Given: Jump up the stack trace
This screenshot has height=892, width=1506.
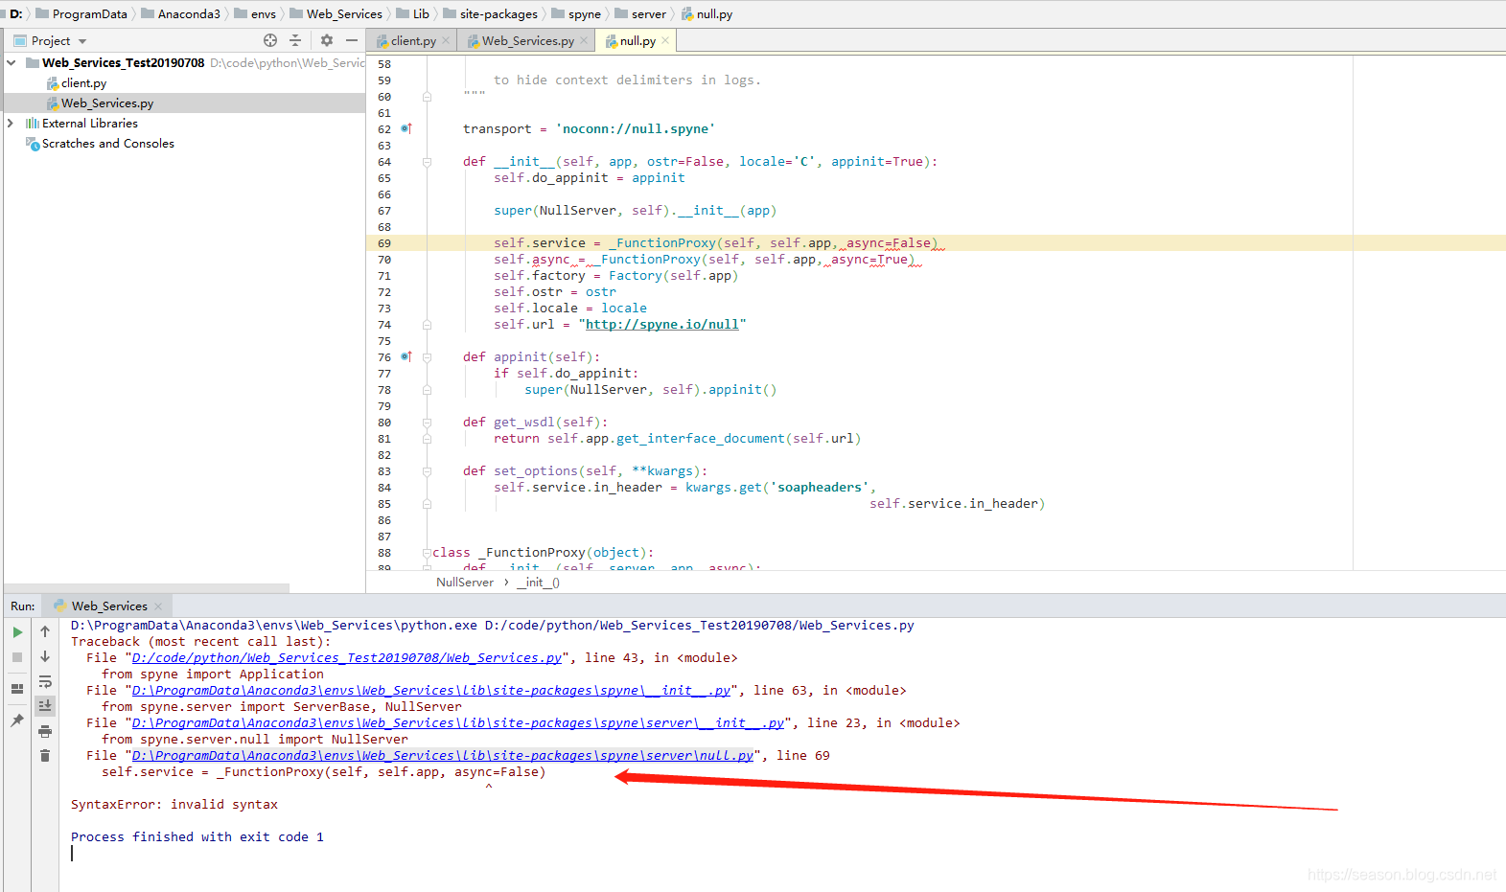Looking at the screenshot, I should click(45, 631).
